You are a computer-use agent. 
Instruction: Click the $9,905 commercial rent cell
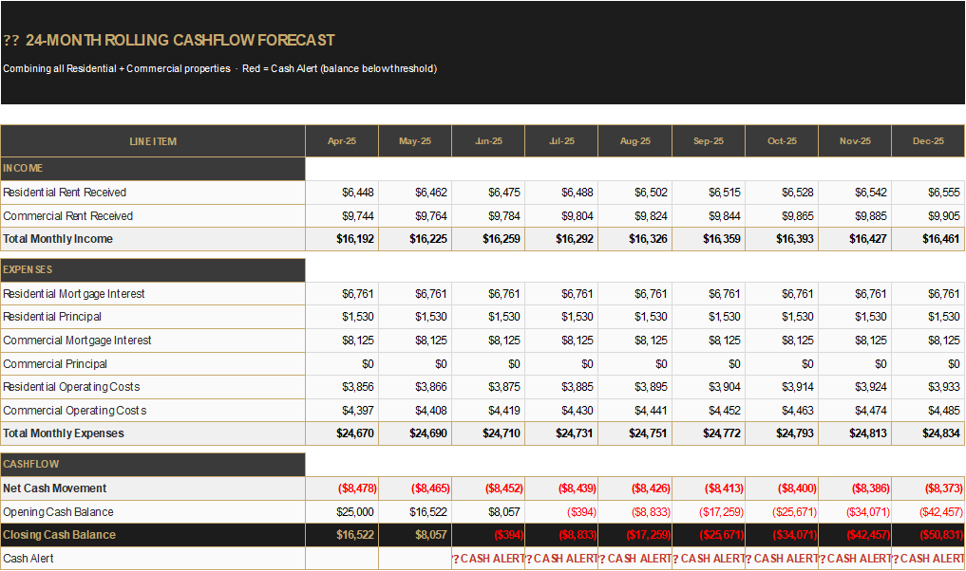[928, 216]
